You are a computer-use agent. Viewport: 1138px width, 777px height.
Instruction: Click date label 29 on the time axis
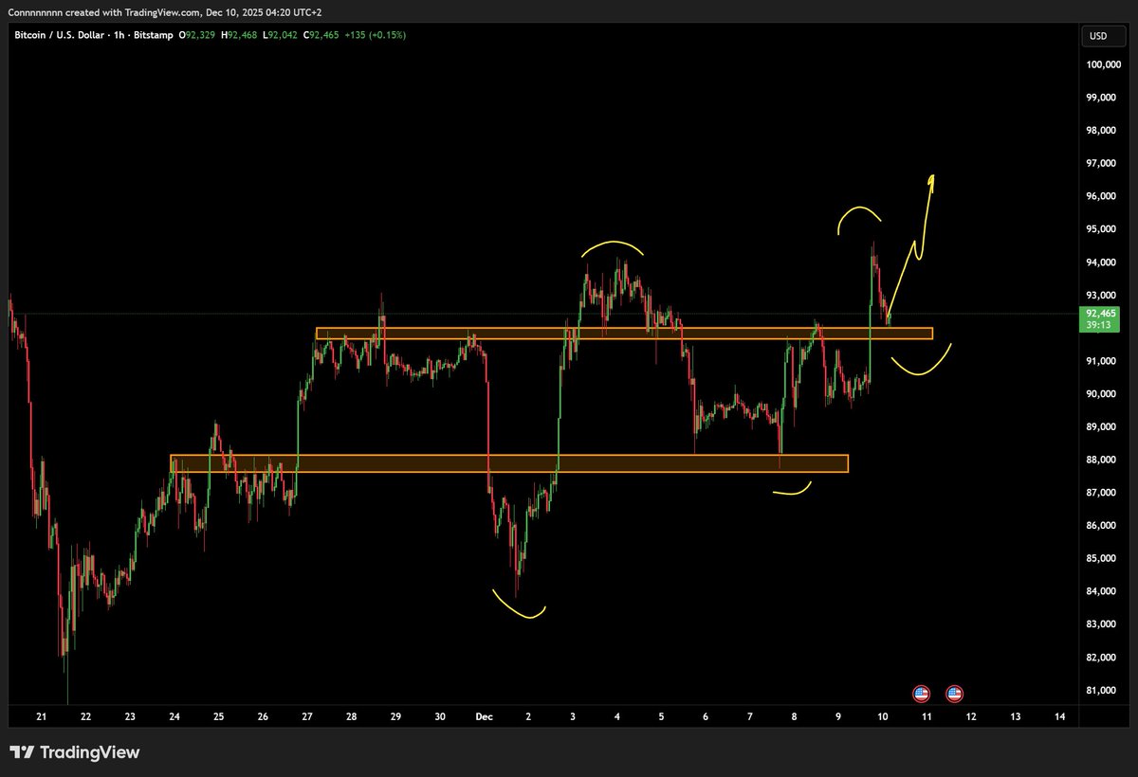395,717
